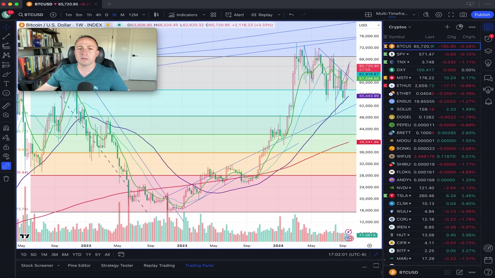Open notifications bell in right sidebar
The height and width of the screenshot is (278, 495).
tap(488, 102)
